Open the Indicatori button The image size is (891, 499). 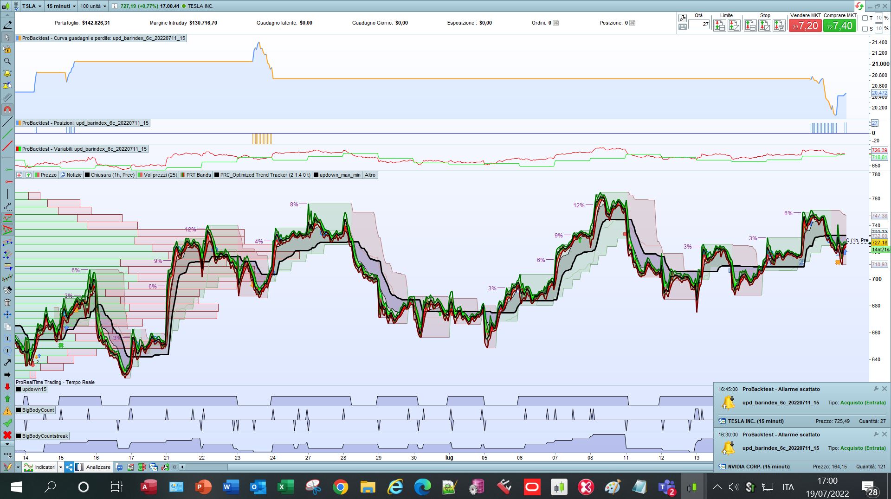(x=40, y=467)
